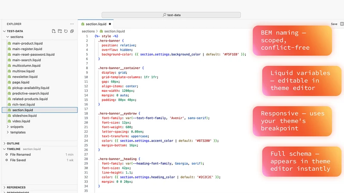The height and width of the screenshot is (193, 344).
Task: Place cursor on .hero-banner__eyebrow selector
Action: 117,113
